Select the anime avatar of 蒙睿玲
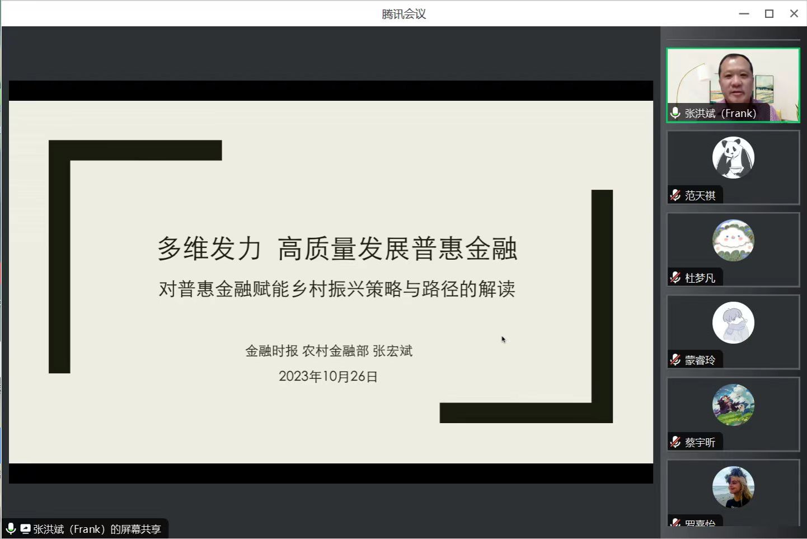 [x=733, y=322]
